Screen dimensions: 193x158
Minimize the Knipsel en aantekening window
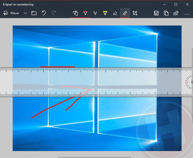coord(164,4)
